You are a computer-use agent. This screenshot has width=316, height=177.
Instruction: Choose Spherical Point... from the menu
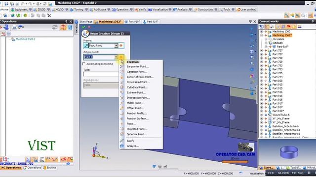point(136,134)
